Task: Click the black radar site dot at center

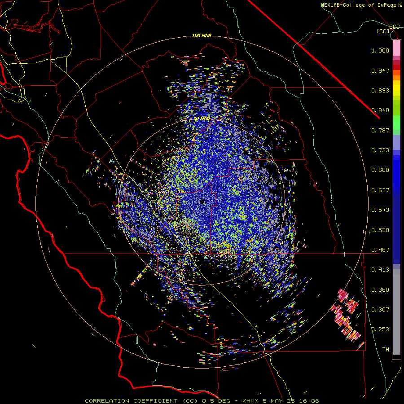Action: (202, 202)
